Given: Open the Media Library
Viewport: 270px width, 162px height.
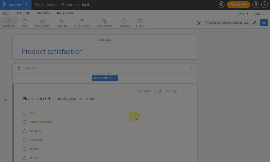Looking at the screenshot, I should click(42, 23).
